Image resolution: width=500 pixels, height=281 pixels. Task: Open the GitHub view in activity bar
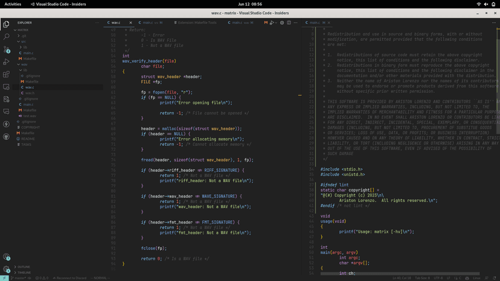6,137
